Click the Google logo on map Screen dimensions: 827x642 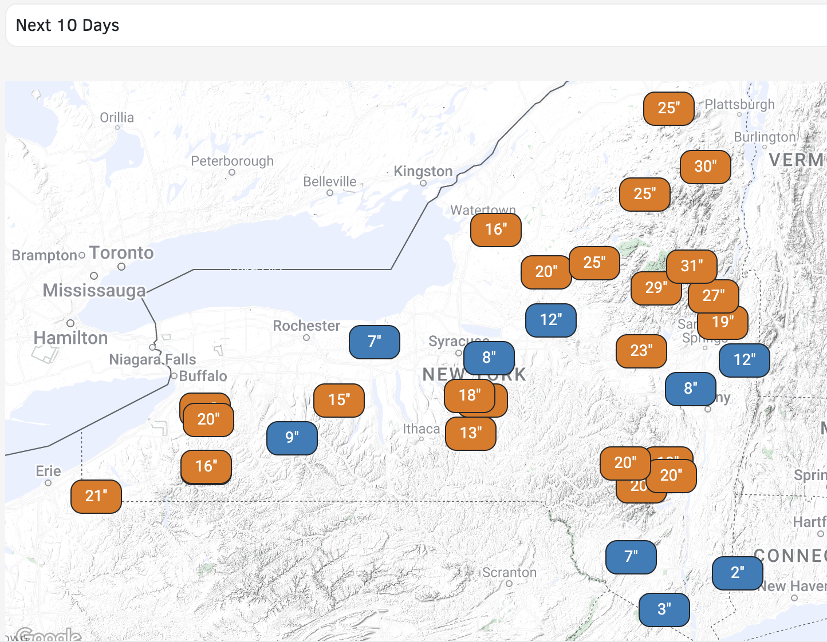tap(48, 635)
